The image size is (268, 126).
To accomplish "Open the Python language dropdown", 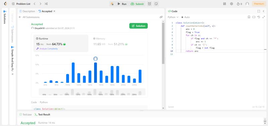I will [173, 17].
